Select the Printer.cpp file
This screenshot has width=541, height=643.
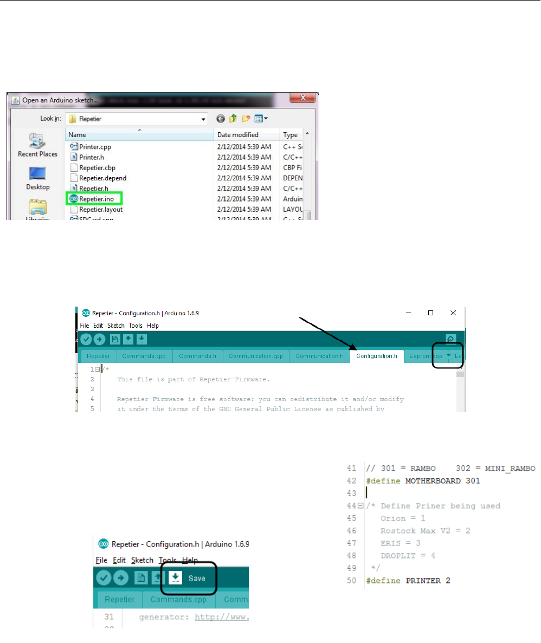[x=95, y=147]
